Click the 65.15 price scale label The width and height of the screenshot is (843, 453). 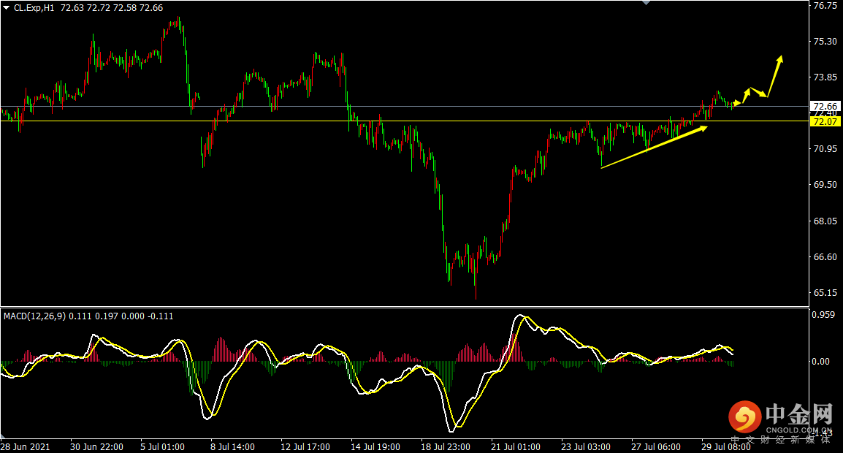tap(825, 293)
